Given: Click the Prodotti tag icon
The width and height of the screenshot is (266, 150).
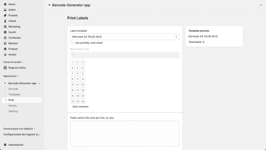Looking at the screenshot, I should (5, 15).
